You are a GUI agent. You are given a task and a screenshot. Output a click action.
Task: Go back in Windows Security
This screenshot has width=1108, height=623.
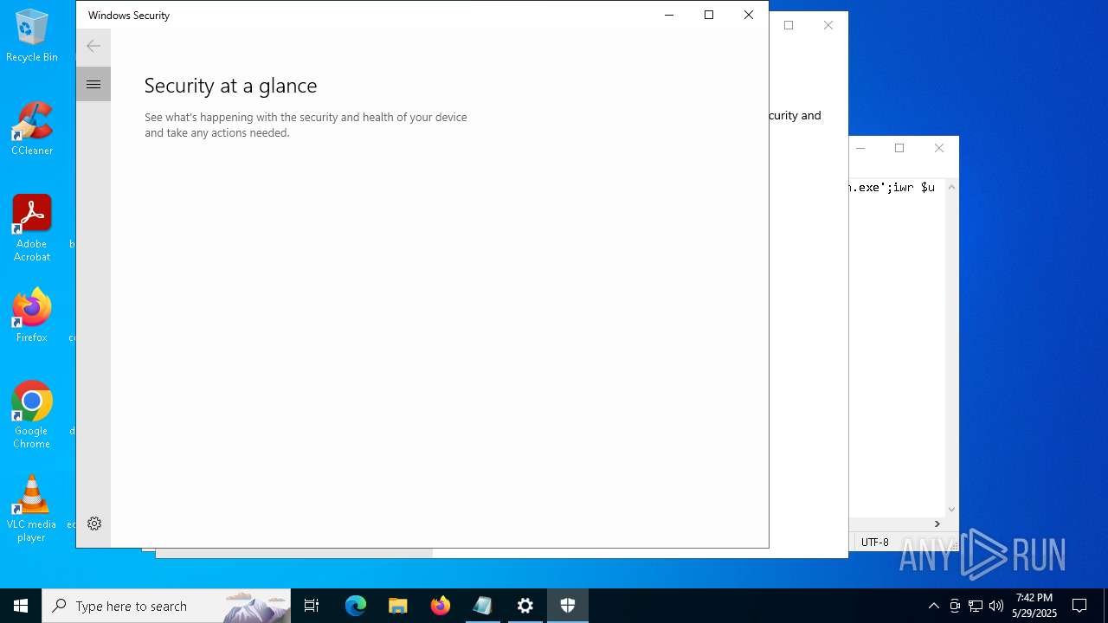point(93,47)
